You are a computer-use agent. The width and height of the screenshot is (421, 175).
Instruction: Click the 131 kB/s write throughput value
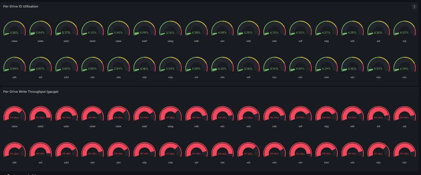[248, 118]
